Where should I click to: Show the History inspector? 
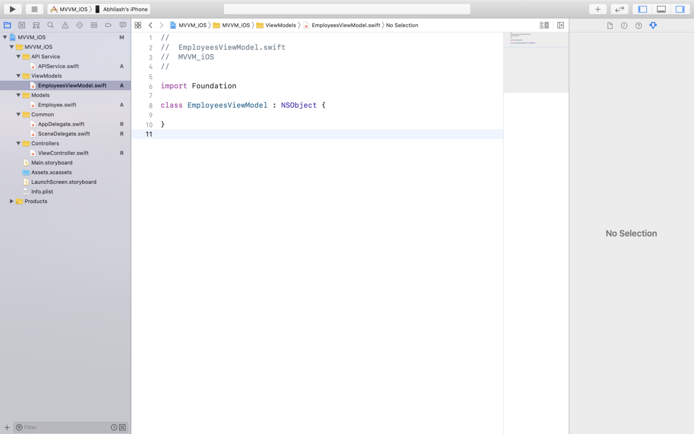[624, 26]
